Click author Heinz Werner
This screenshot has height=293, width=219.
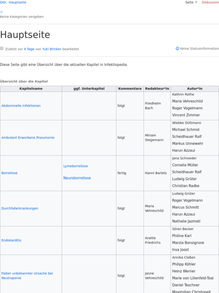pos(183,271)
